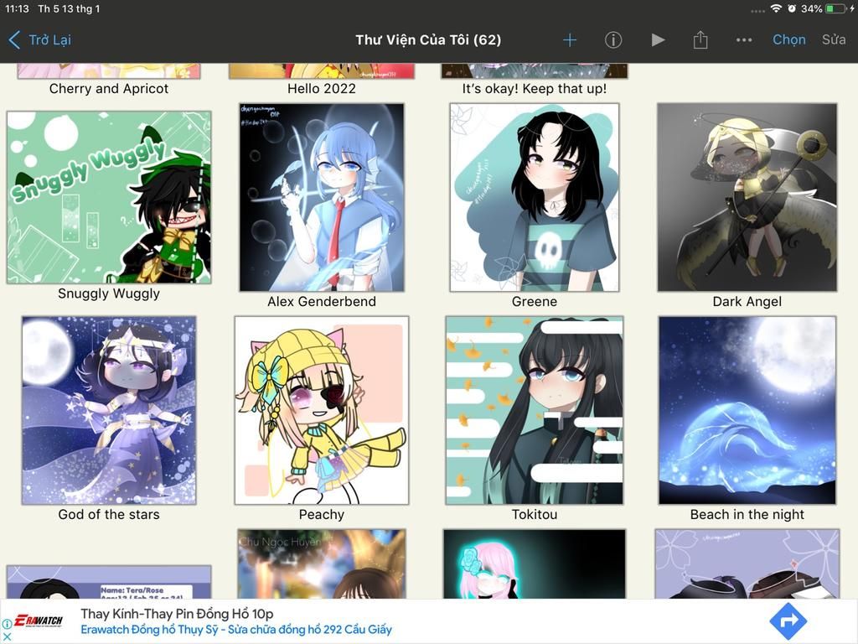
Task: Start slideshow with the play icon
Action: (x=658, y=40)
